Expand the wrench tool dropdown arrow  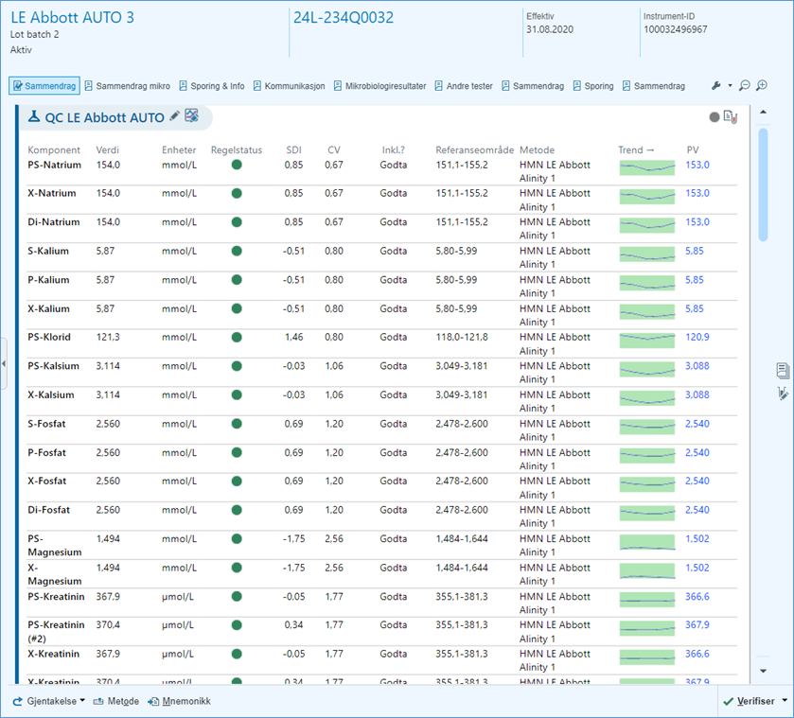(730, 85)
